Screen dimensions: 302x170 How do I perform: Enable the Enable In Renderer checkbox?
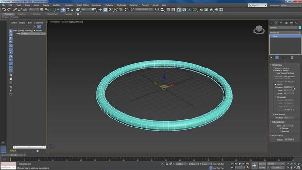(274, 68)
